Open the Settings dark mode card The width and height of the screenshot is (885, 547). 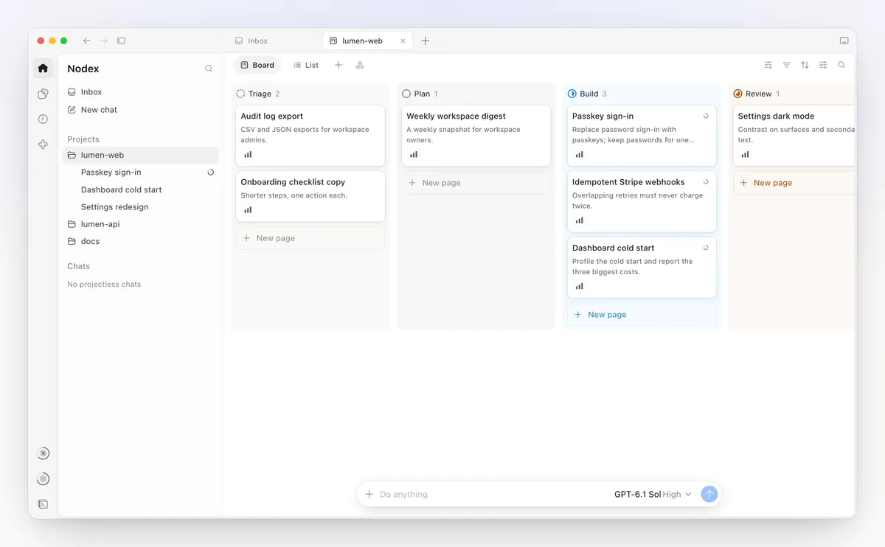tap(796, 136)
